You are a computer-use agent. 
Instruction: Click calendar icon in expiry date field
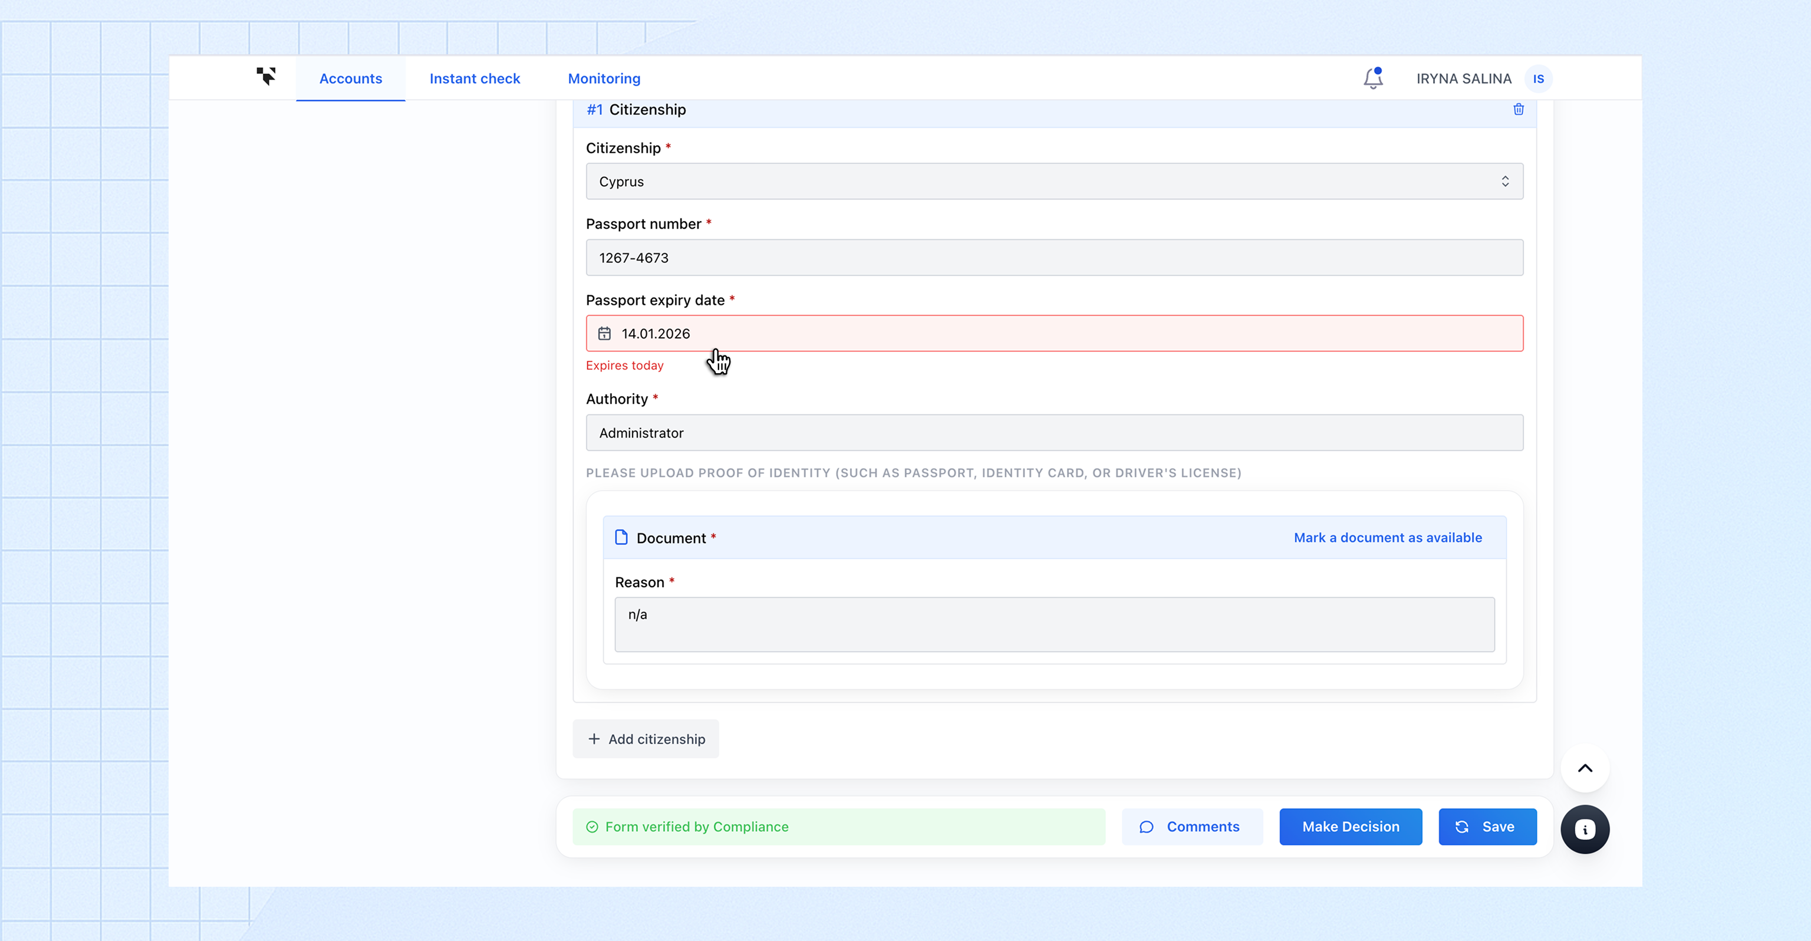pyautogui.click(x=605, y=333)
